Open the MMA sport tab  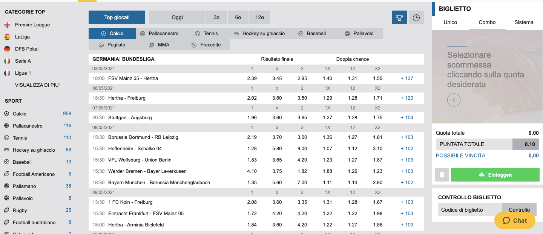(159, 45)
